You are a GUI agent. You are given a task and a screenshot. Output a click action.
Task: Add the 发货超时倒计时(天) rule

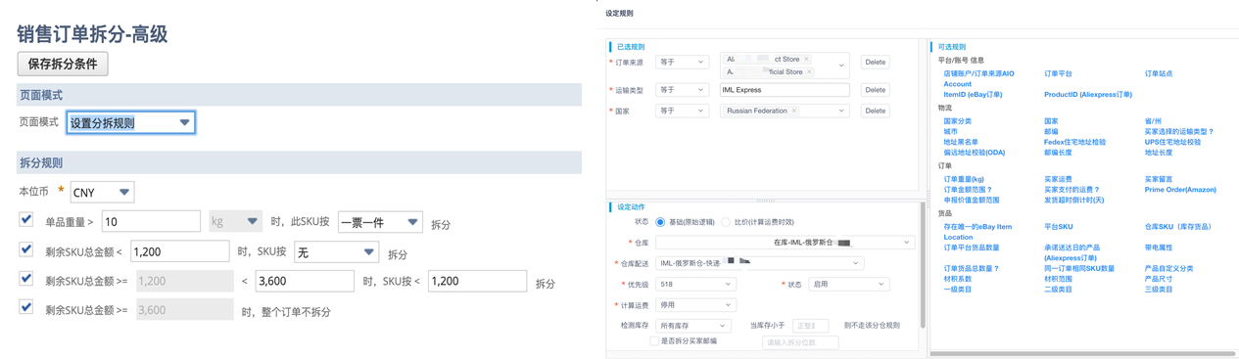click(x=1074, y=200)
